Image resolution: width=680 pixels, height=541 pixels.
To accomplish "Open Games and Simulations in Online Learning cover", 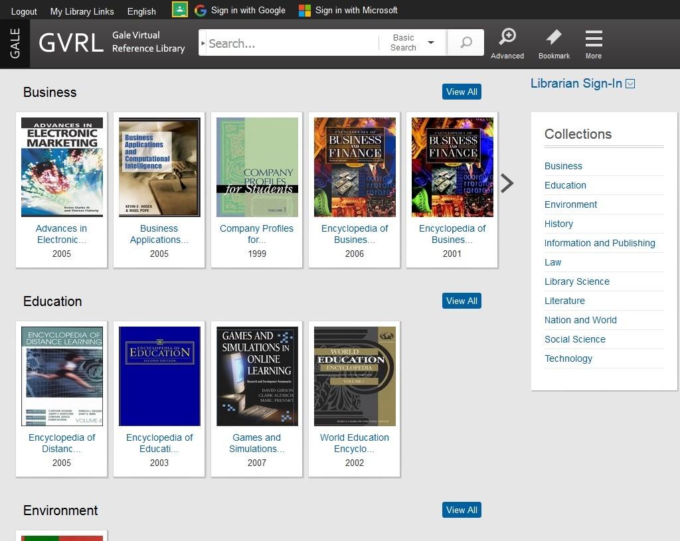I will click(257, 376).
